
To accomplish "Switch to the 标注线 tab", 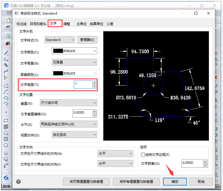I will point(22,24).
